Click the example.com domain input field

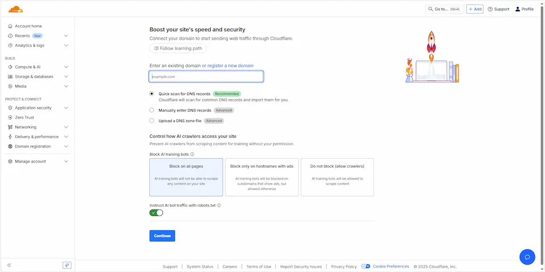coord(206,76)
